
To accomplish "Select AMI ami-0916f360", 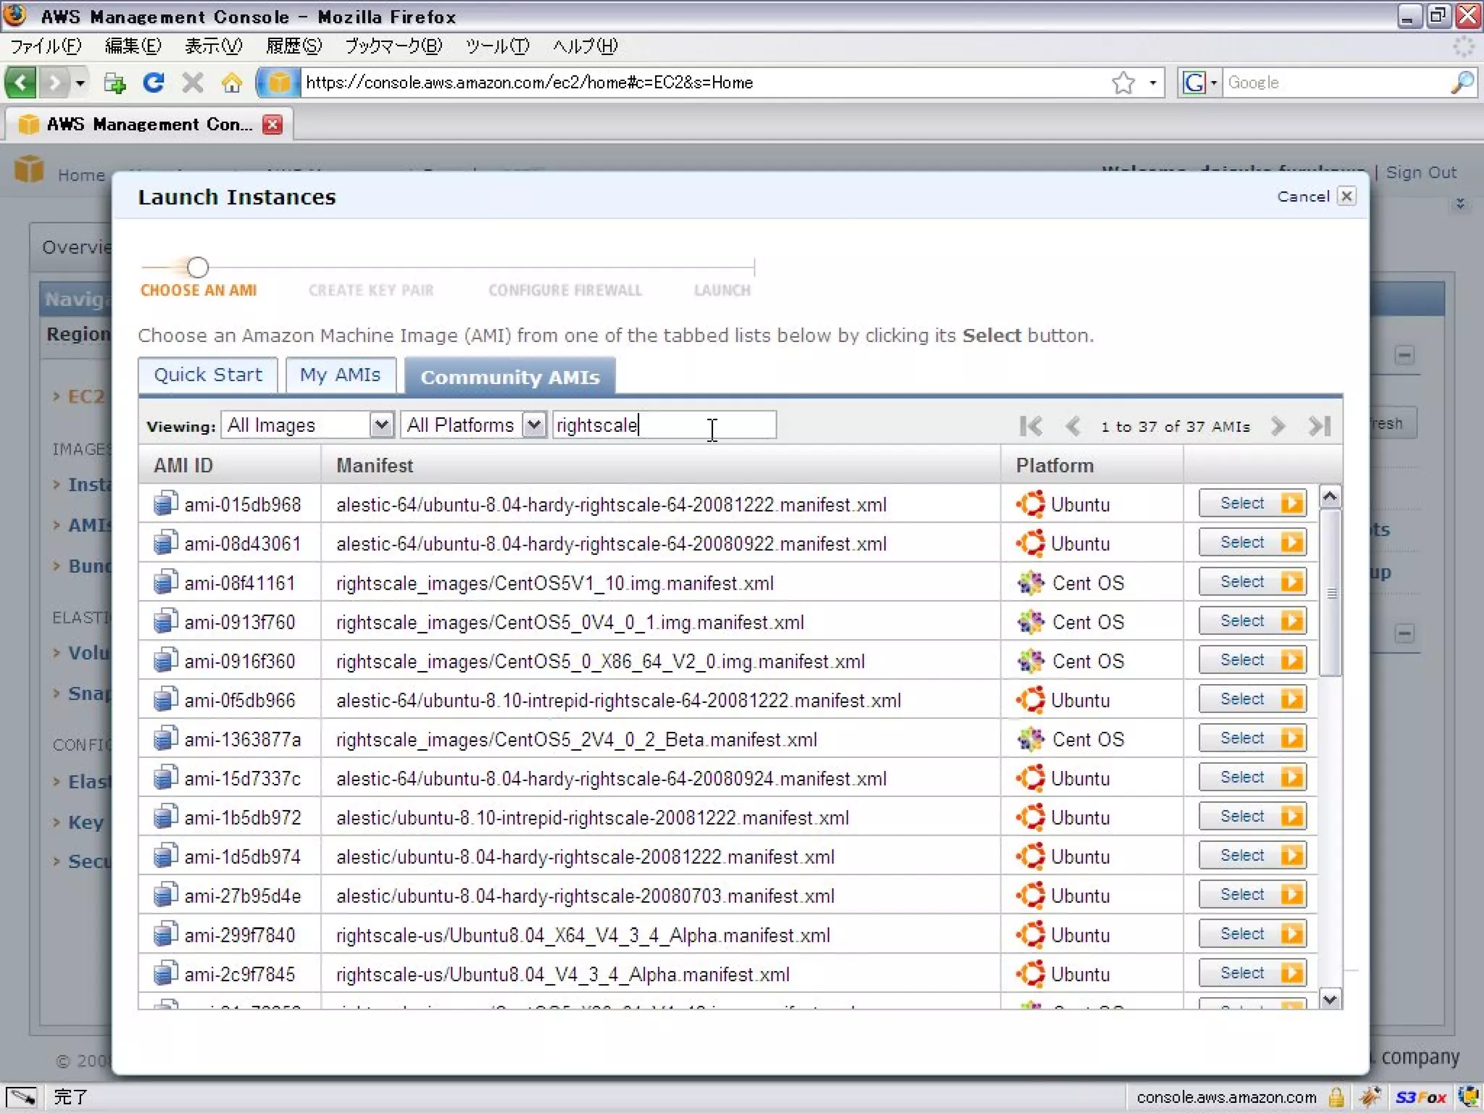I will pyautogui.click(x=1253, y=659).
